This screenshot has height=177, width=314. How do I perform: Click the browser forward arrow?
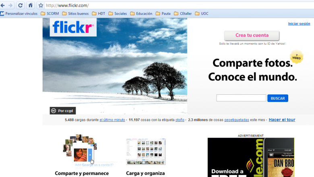coord(10,5)
